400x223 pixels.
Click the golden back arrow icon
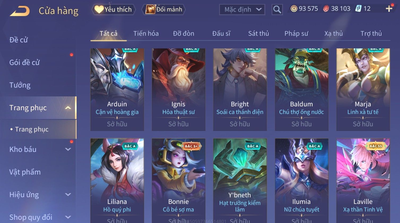[20, 11]
